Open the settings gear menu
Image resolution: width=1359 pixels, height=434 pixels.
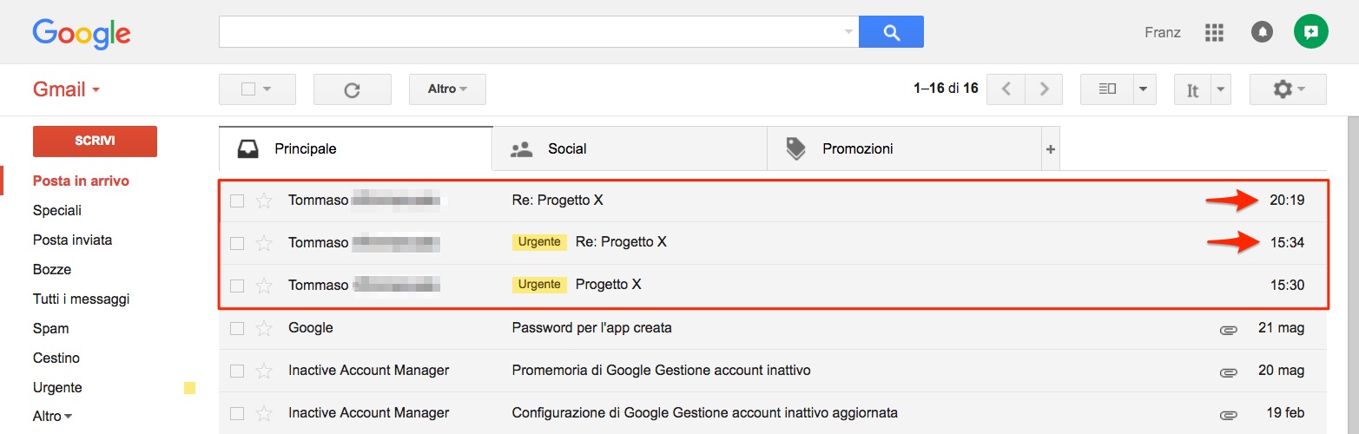tap(1288, 89)
